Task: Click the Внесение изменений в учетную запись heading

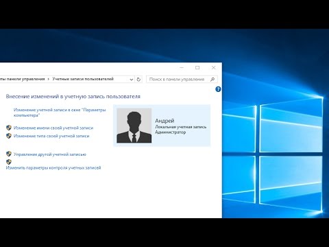Action: (73, 97)
